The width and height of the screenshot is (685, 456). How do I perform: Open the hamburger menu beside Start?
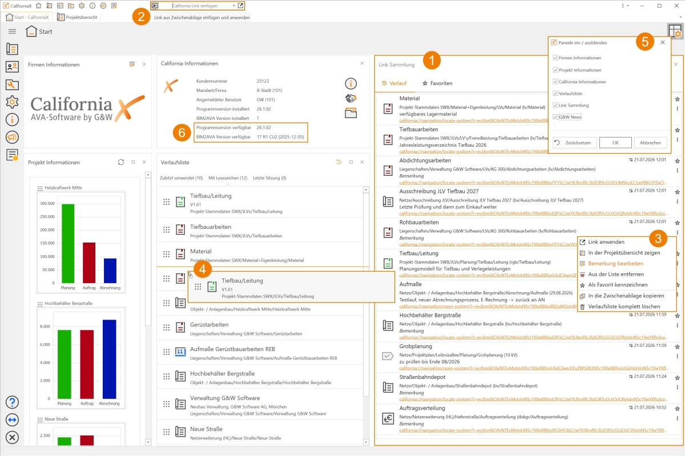[x=12, y=31]
